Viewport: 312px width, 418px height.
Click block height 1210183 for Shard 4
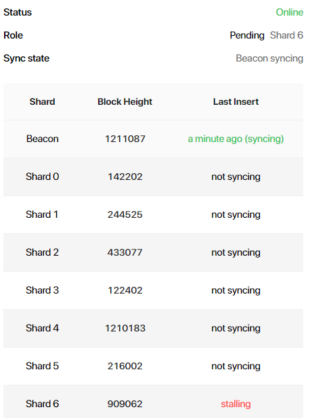pos(125,328)
